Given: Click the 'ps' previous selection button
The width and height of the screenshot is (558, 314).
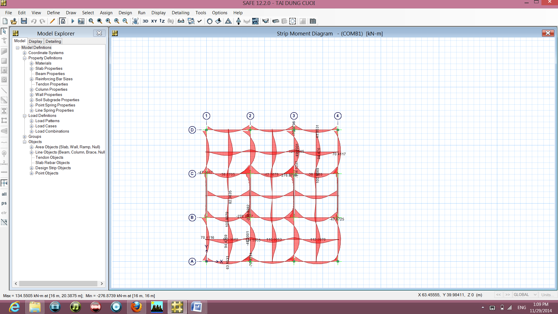Looking at the screenshot, I should [x=4, y=203].
